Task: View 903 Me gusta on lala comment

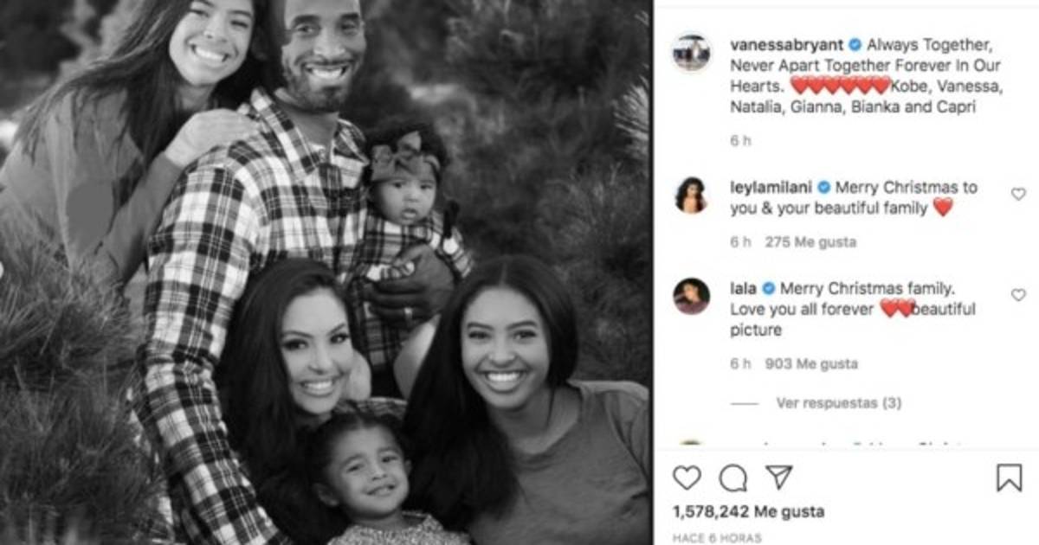Action: pos(810,364)
